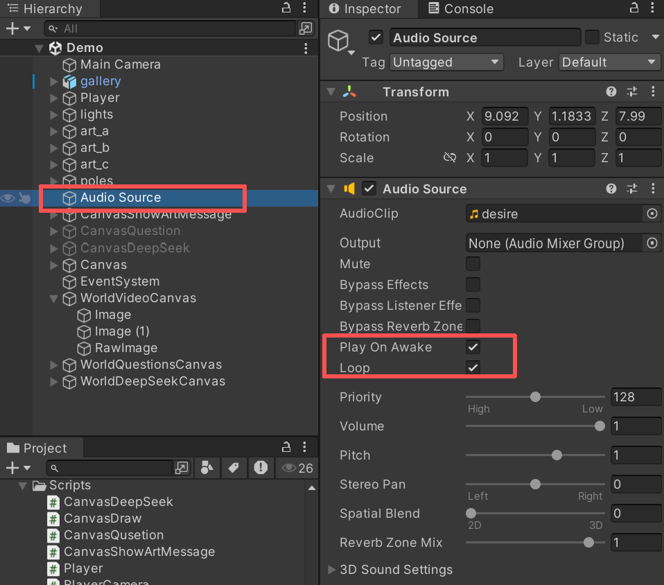
Task: Search Project by import log type
Action: coord(261,468)
